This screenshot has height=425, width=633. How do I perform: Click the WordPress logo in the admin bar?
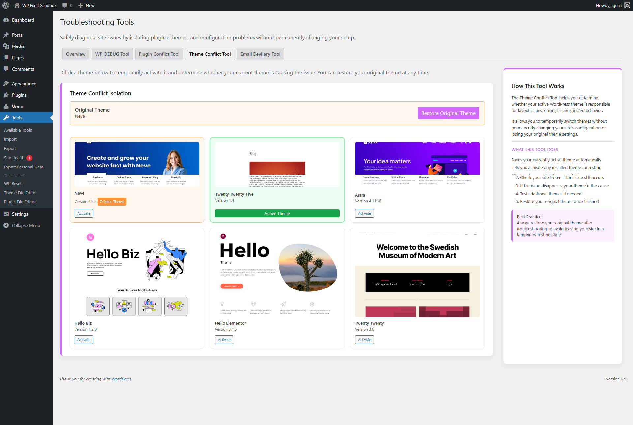click(5, 5)
